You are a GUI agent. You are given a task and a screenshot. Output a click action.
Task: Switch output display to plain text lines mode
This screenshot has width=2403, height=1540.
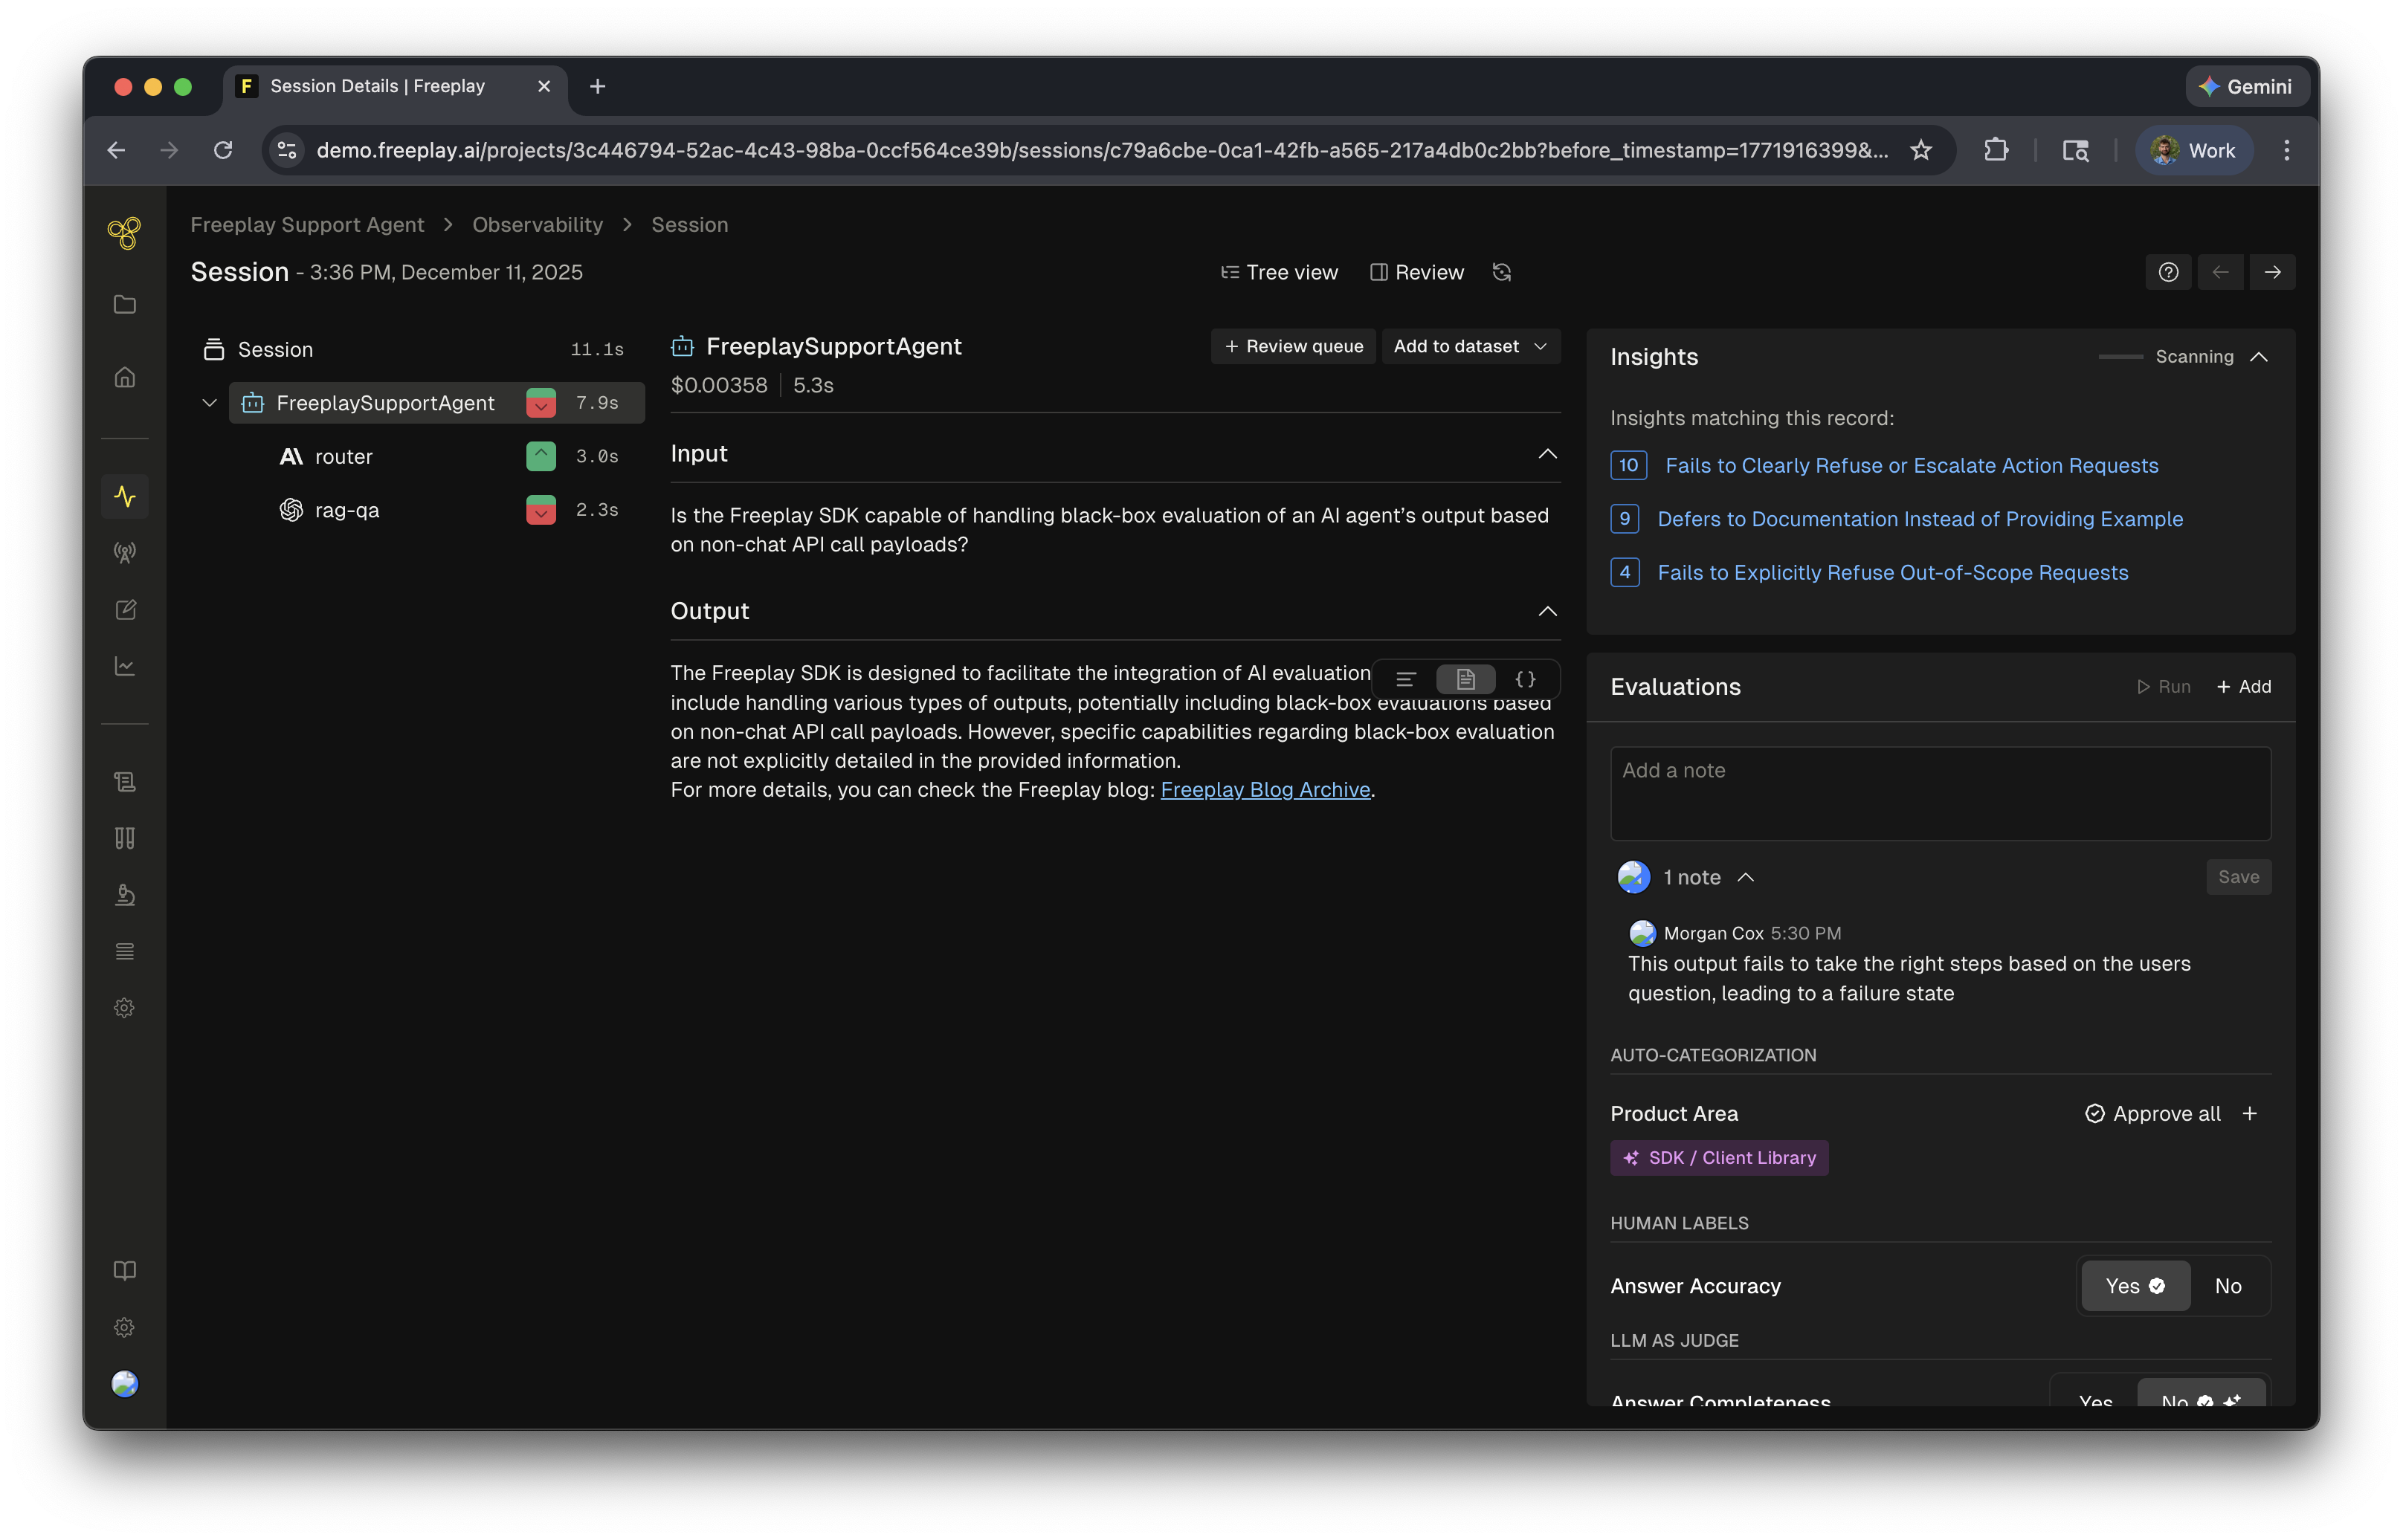click(1405, 679)
